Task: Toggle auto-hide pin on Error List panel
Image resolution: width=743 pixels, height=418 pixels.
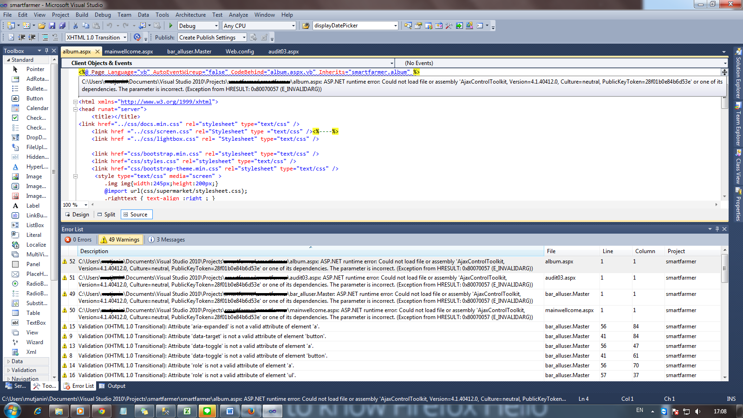Action: pos(717,229)
